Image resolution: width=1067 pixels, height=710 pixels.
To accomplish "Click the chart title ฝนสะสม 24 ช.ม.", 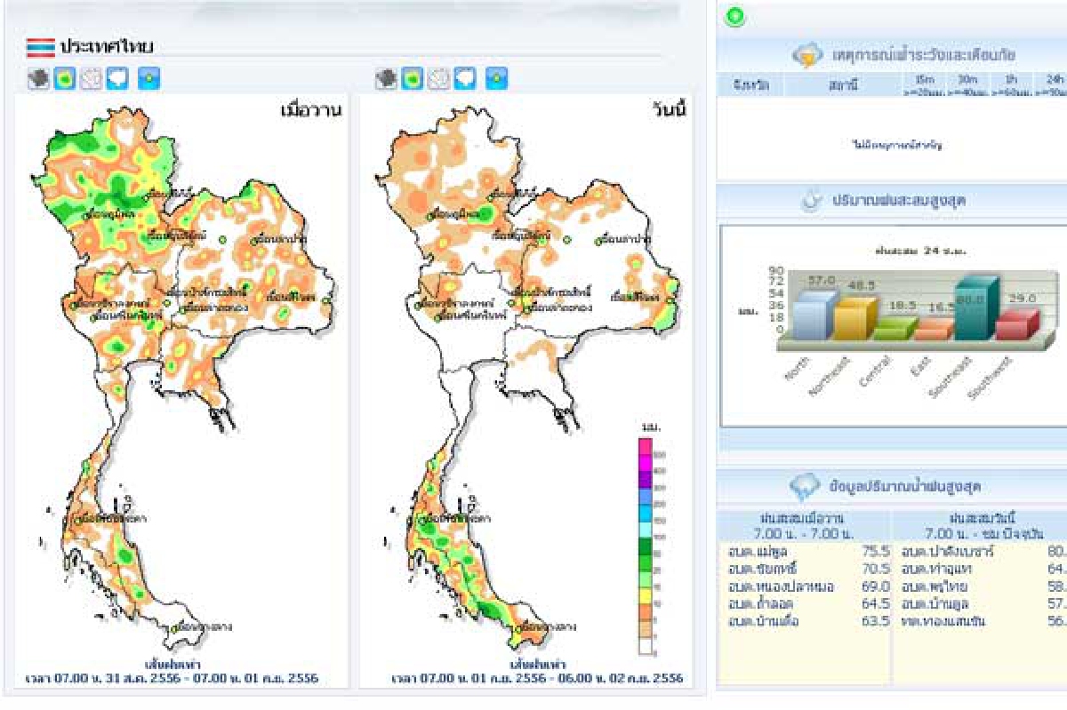I will (923, 250).
